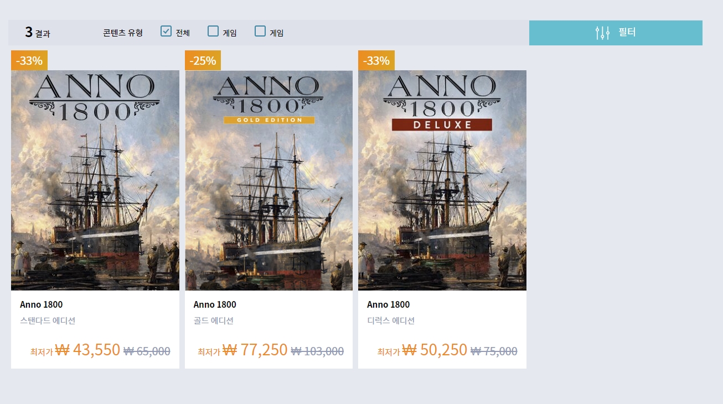Click the 디럭스 에디션 subtitle

point(391,320)
